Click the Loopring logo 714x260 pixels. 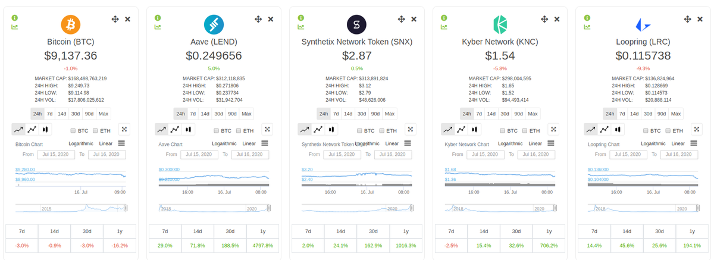click(x=643, y=24)
